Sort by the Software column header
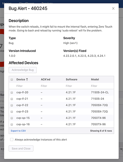The width and height of the screenshot is (123, 162). click(x=71, y=79)
